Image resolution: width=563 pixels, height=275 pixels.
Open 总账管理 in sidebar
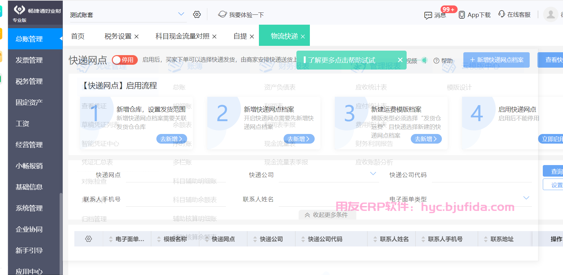click(35, 39)
